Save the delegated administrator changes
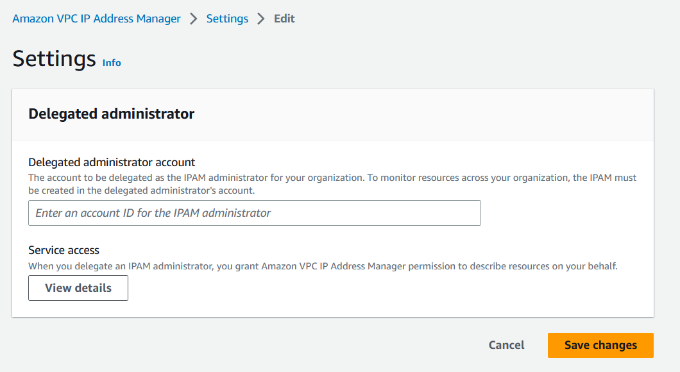 600,345
